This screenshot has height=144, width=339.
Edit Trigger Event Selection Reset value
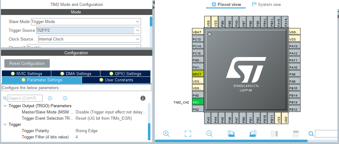(104, 118)
